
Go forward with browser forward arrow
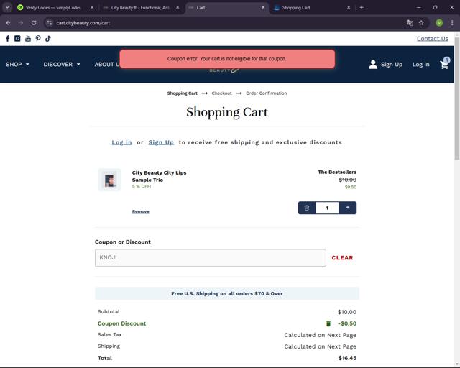pos(21,23)
